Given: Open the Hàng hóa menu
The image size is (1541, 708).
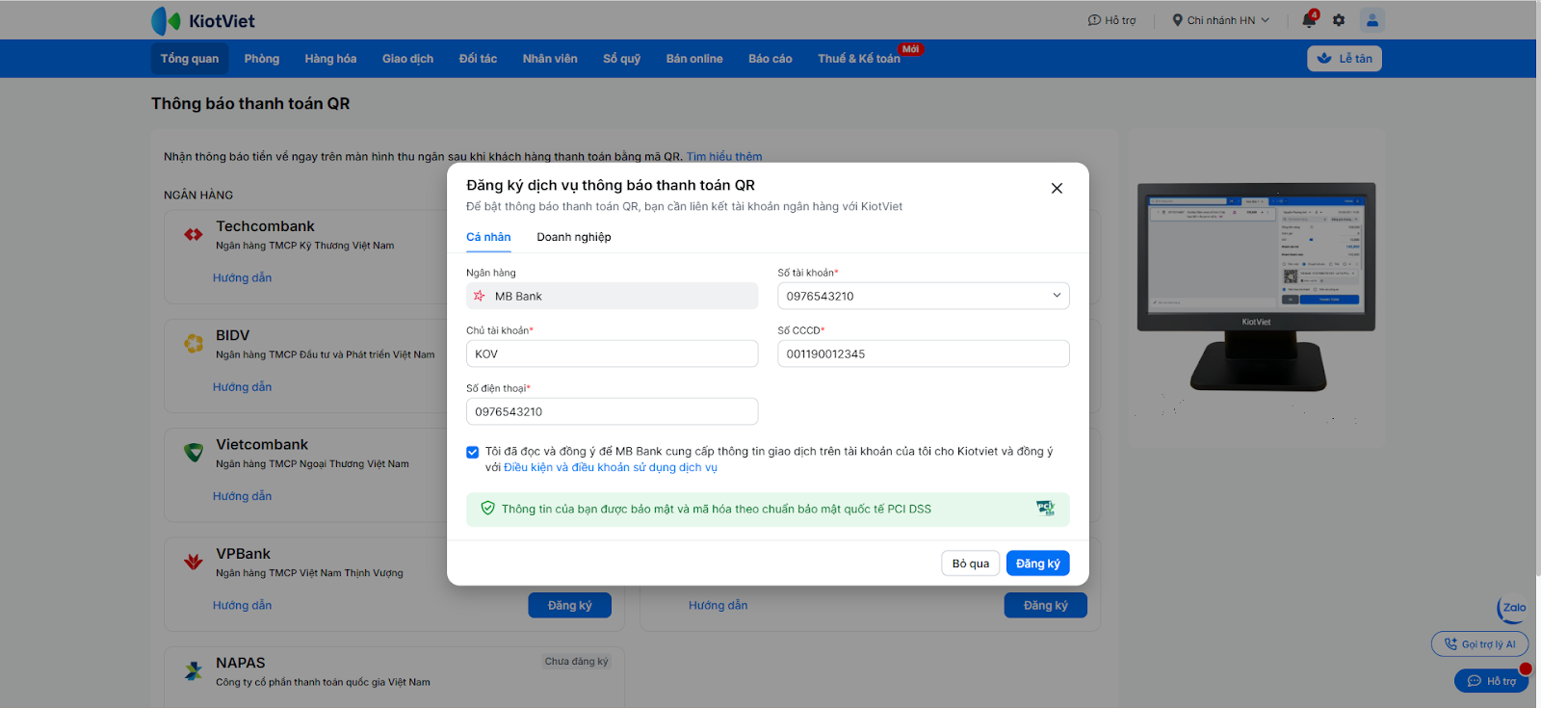Looking at the screenshot, I should coord(330,59).
